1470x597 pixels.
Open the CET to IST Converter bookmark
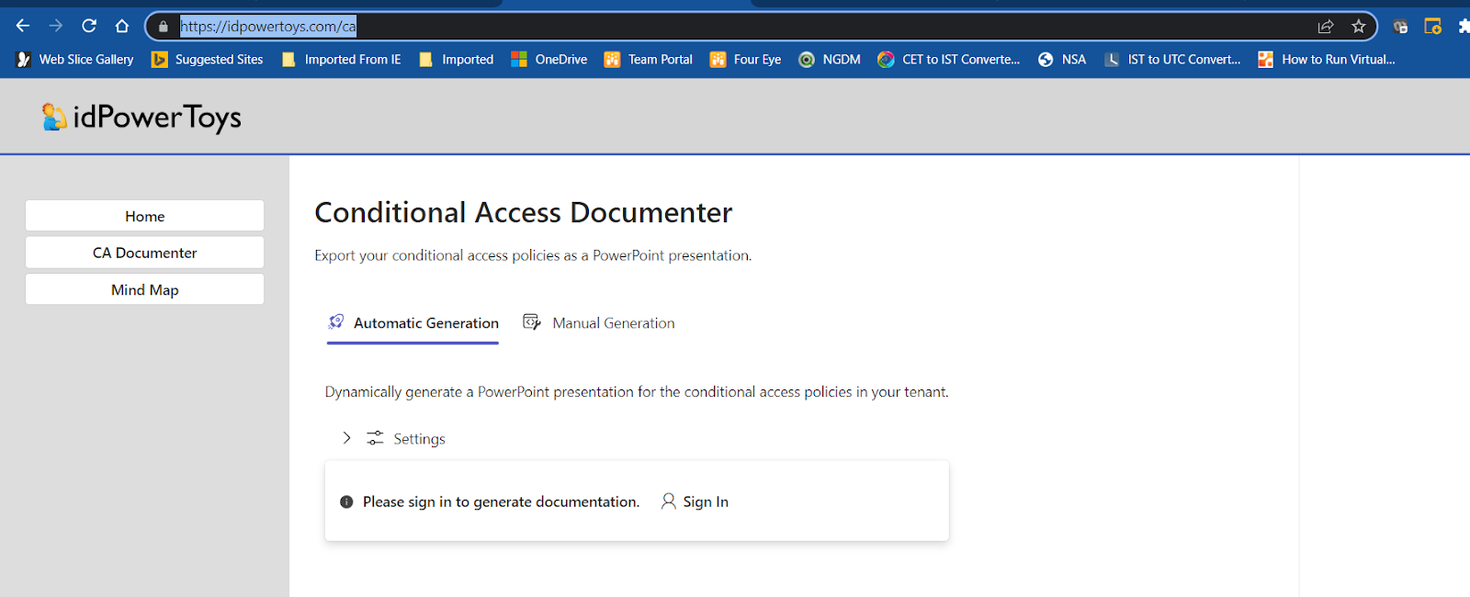(x=949, y=60)
